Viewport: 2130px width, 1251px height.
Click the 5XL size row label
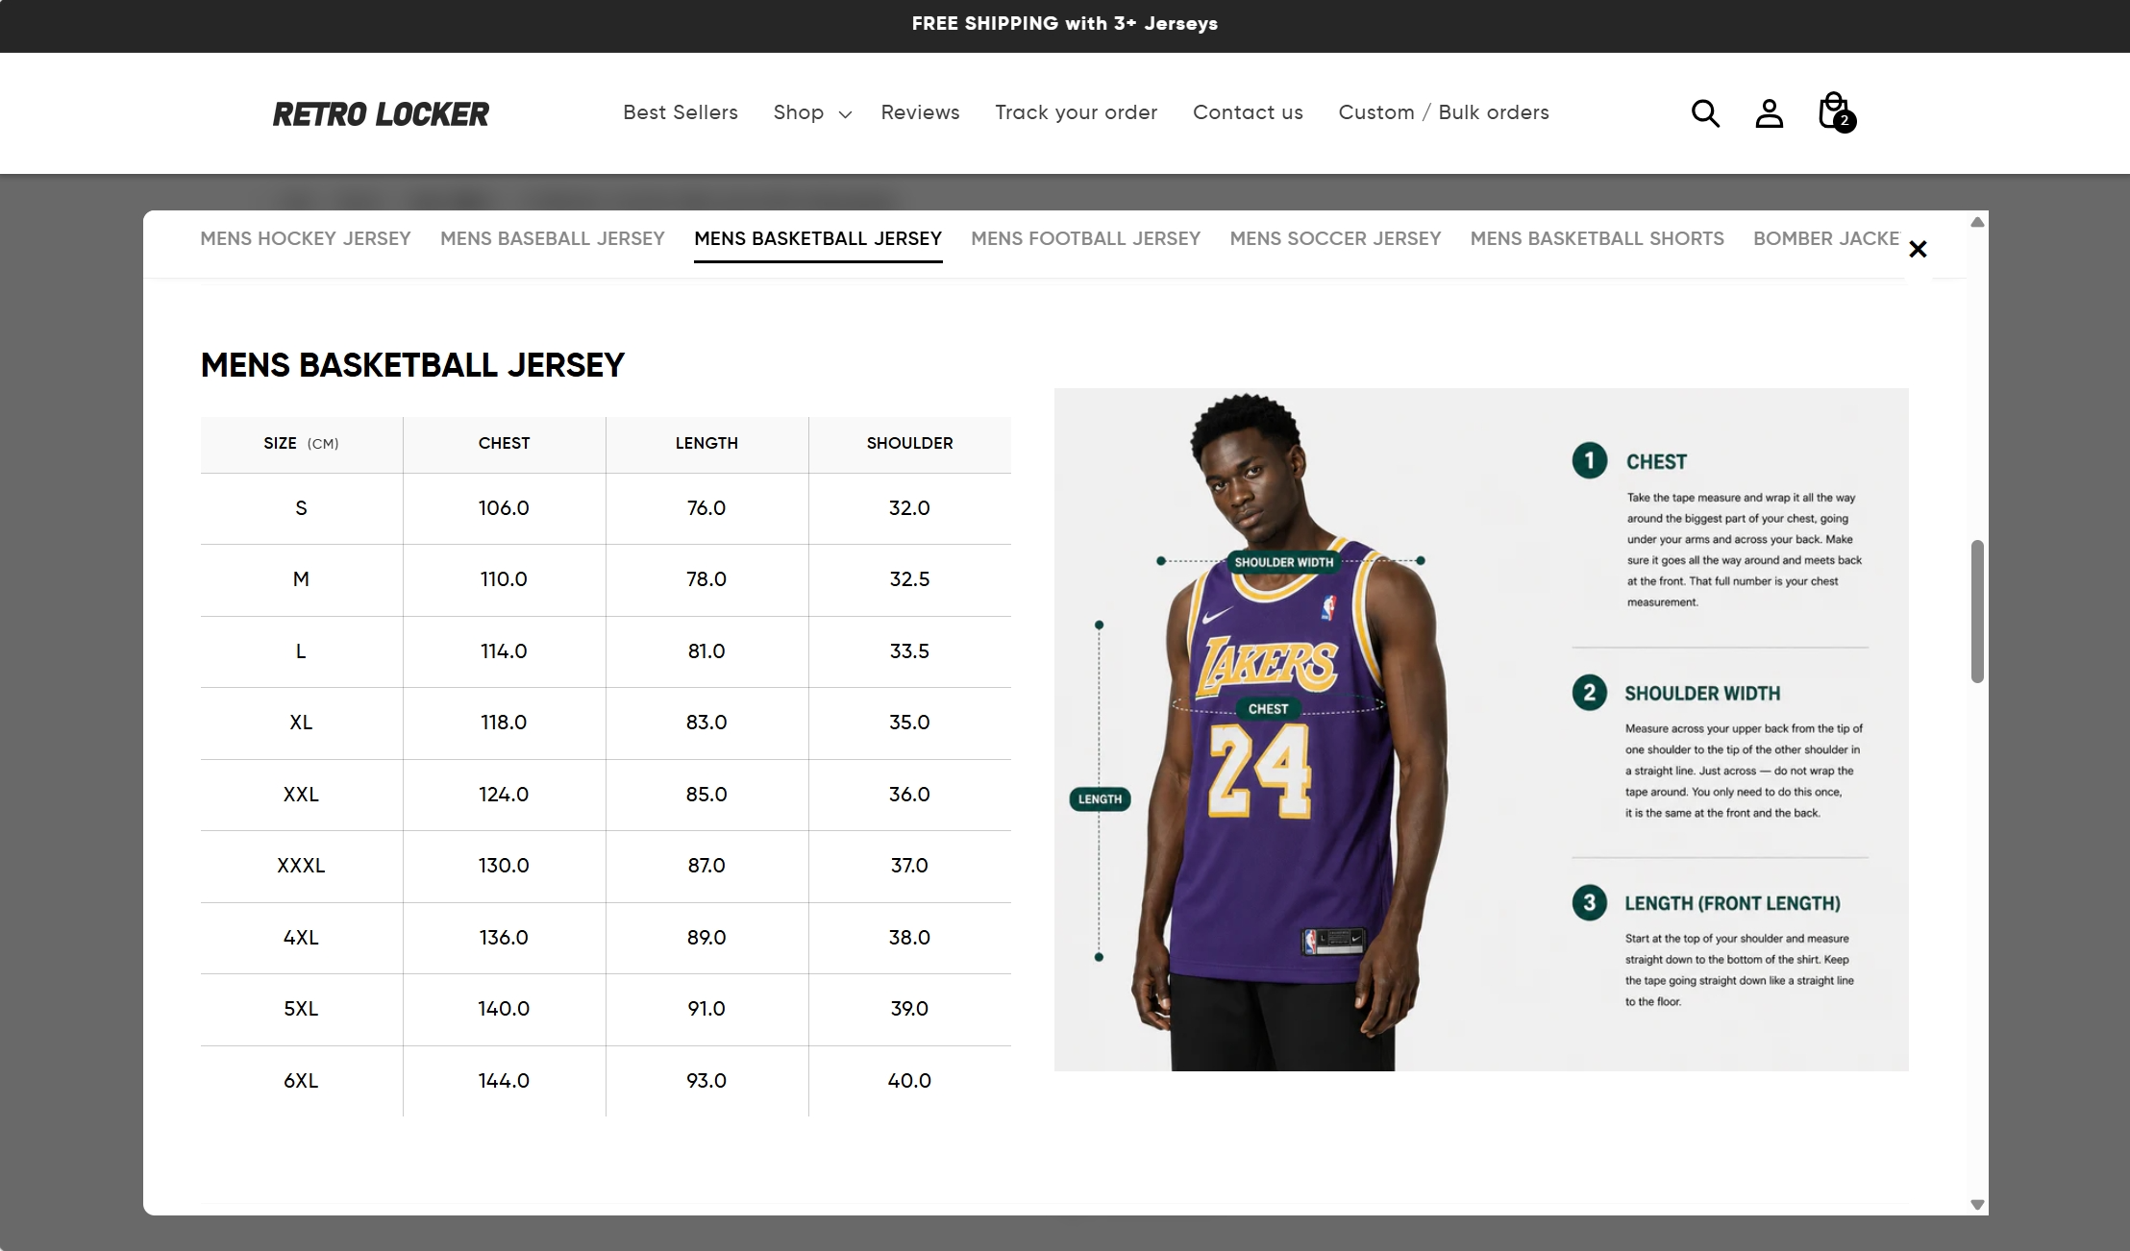click(x=301, y=1009)
